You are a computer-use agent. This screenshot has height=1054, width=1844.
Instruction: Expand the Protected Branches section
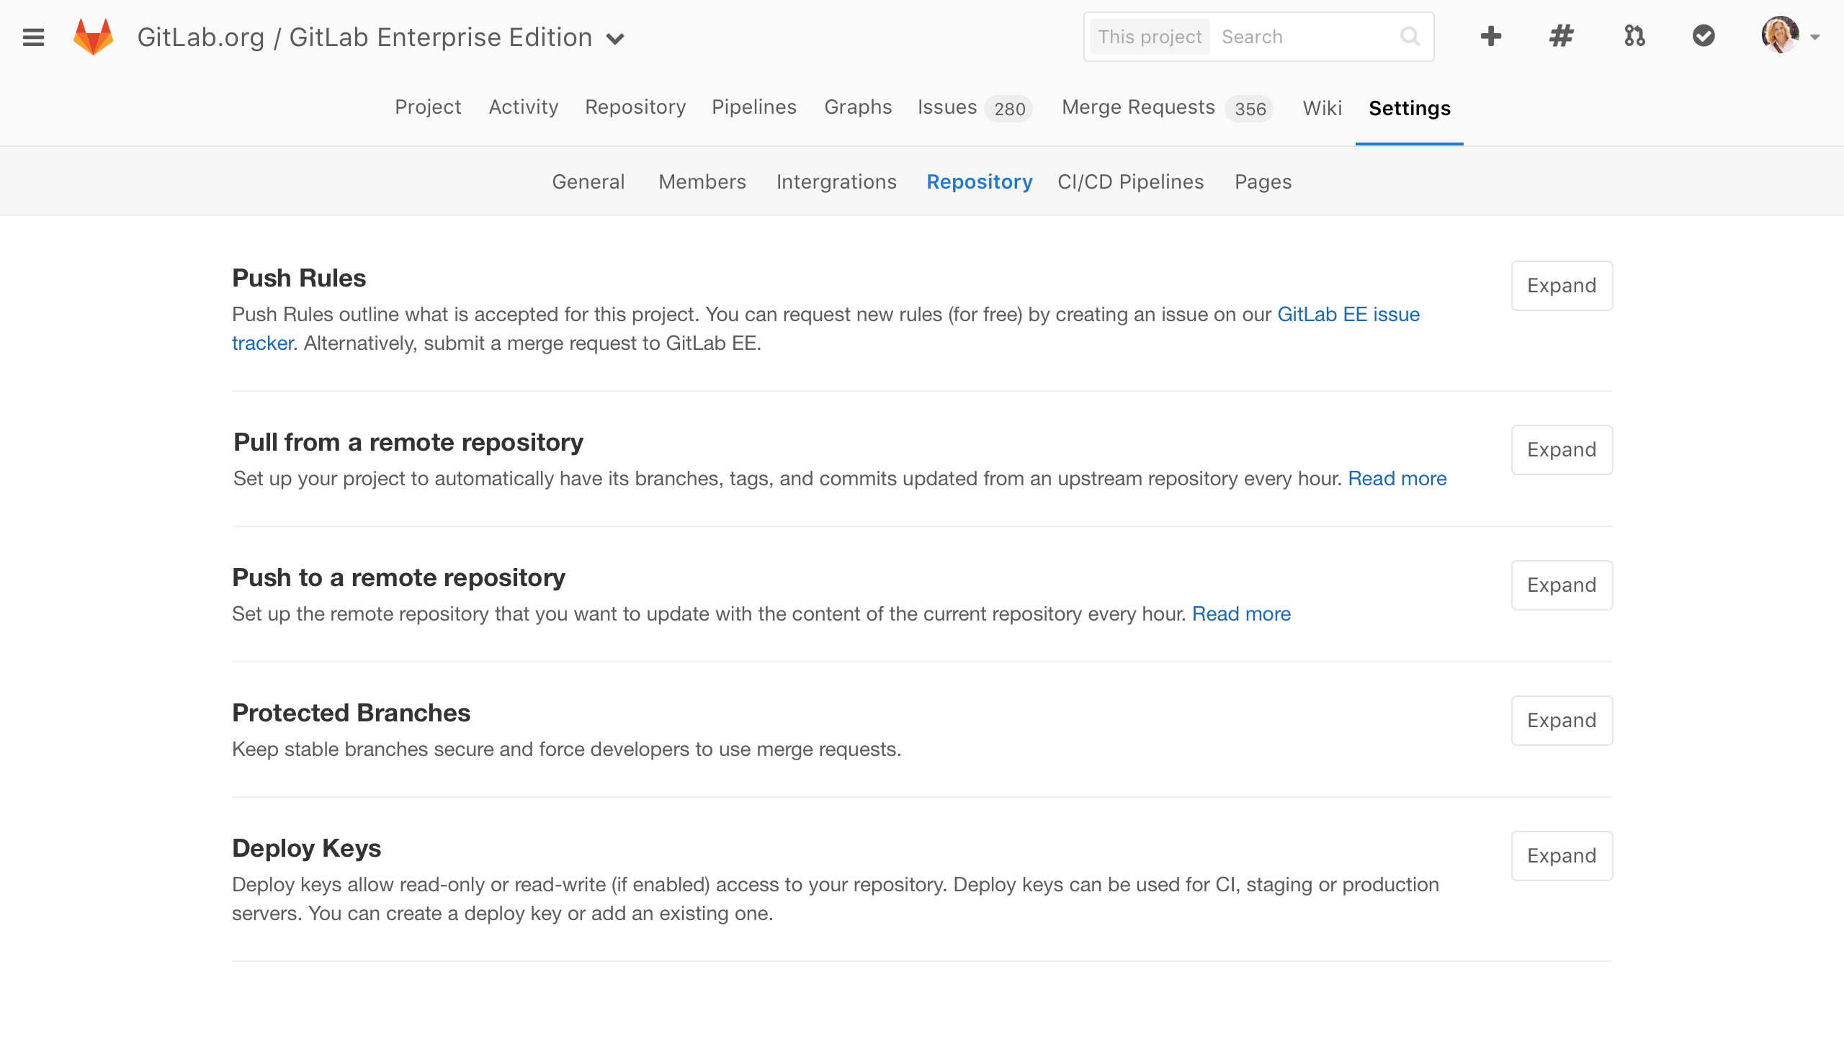[x=1562, y=720]
